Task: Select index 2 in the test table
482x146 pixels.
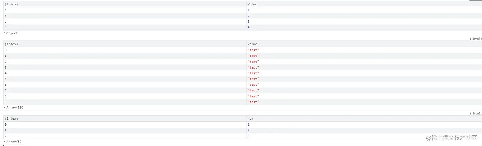Action: [5, 62]
